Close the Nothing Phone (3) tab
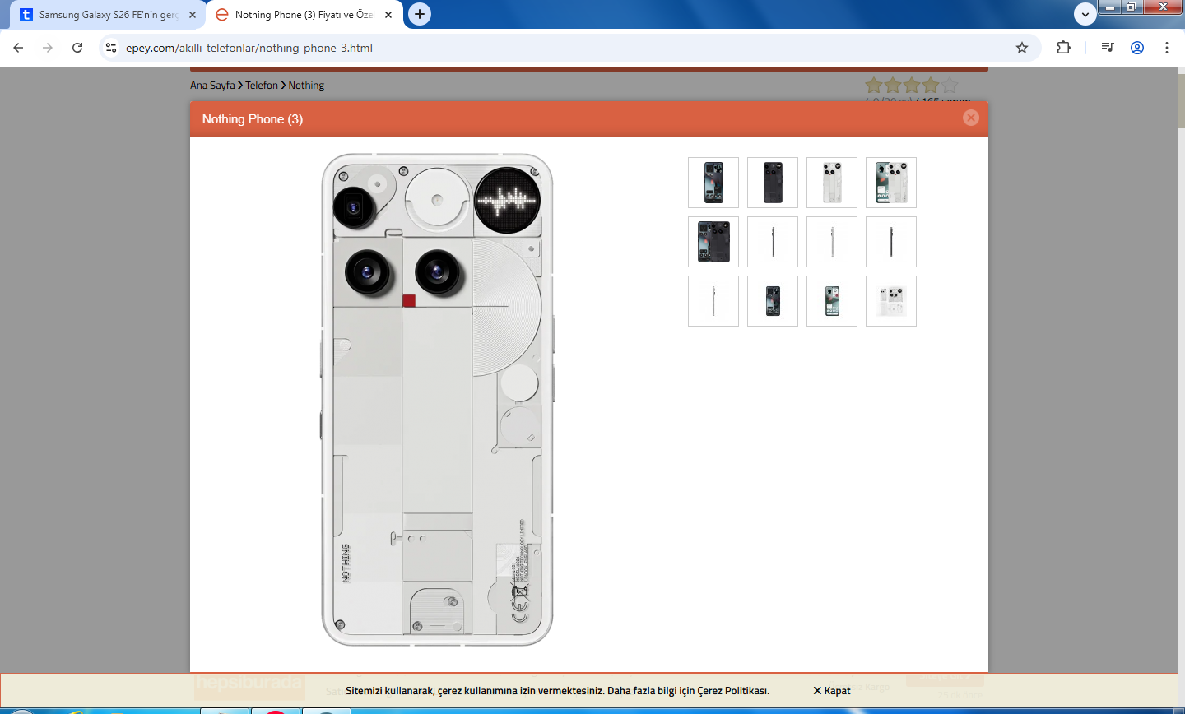Image resolution: width=1185 pixels, height=714 pixels. click(388, 15)
